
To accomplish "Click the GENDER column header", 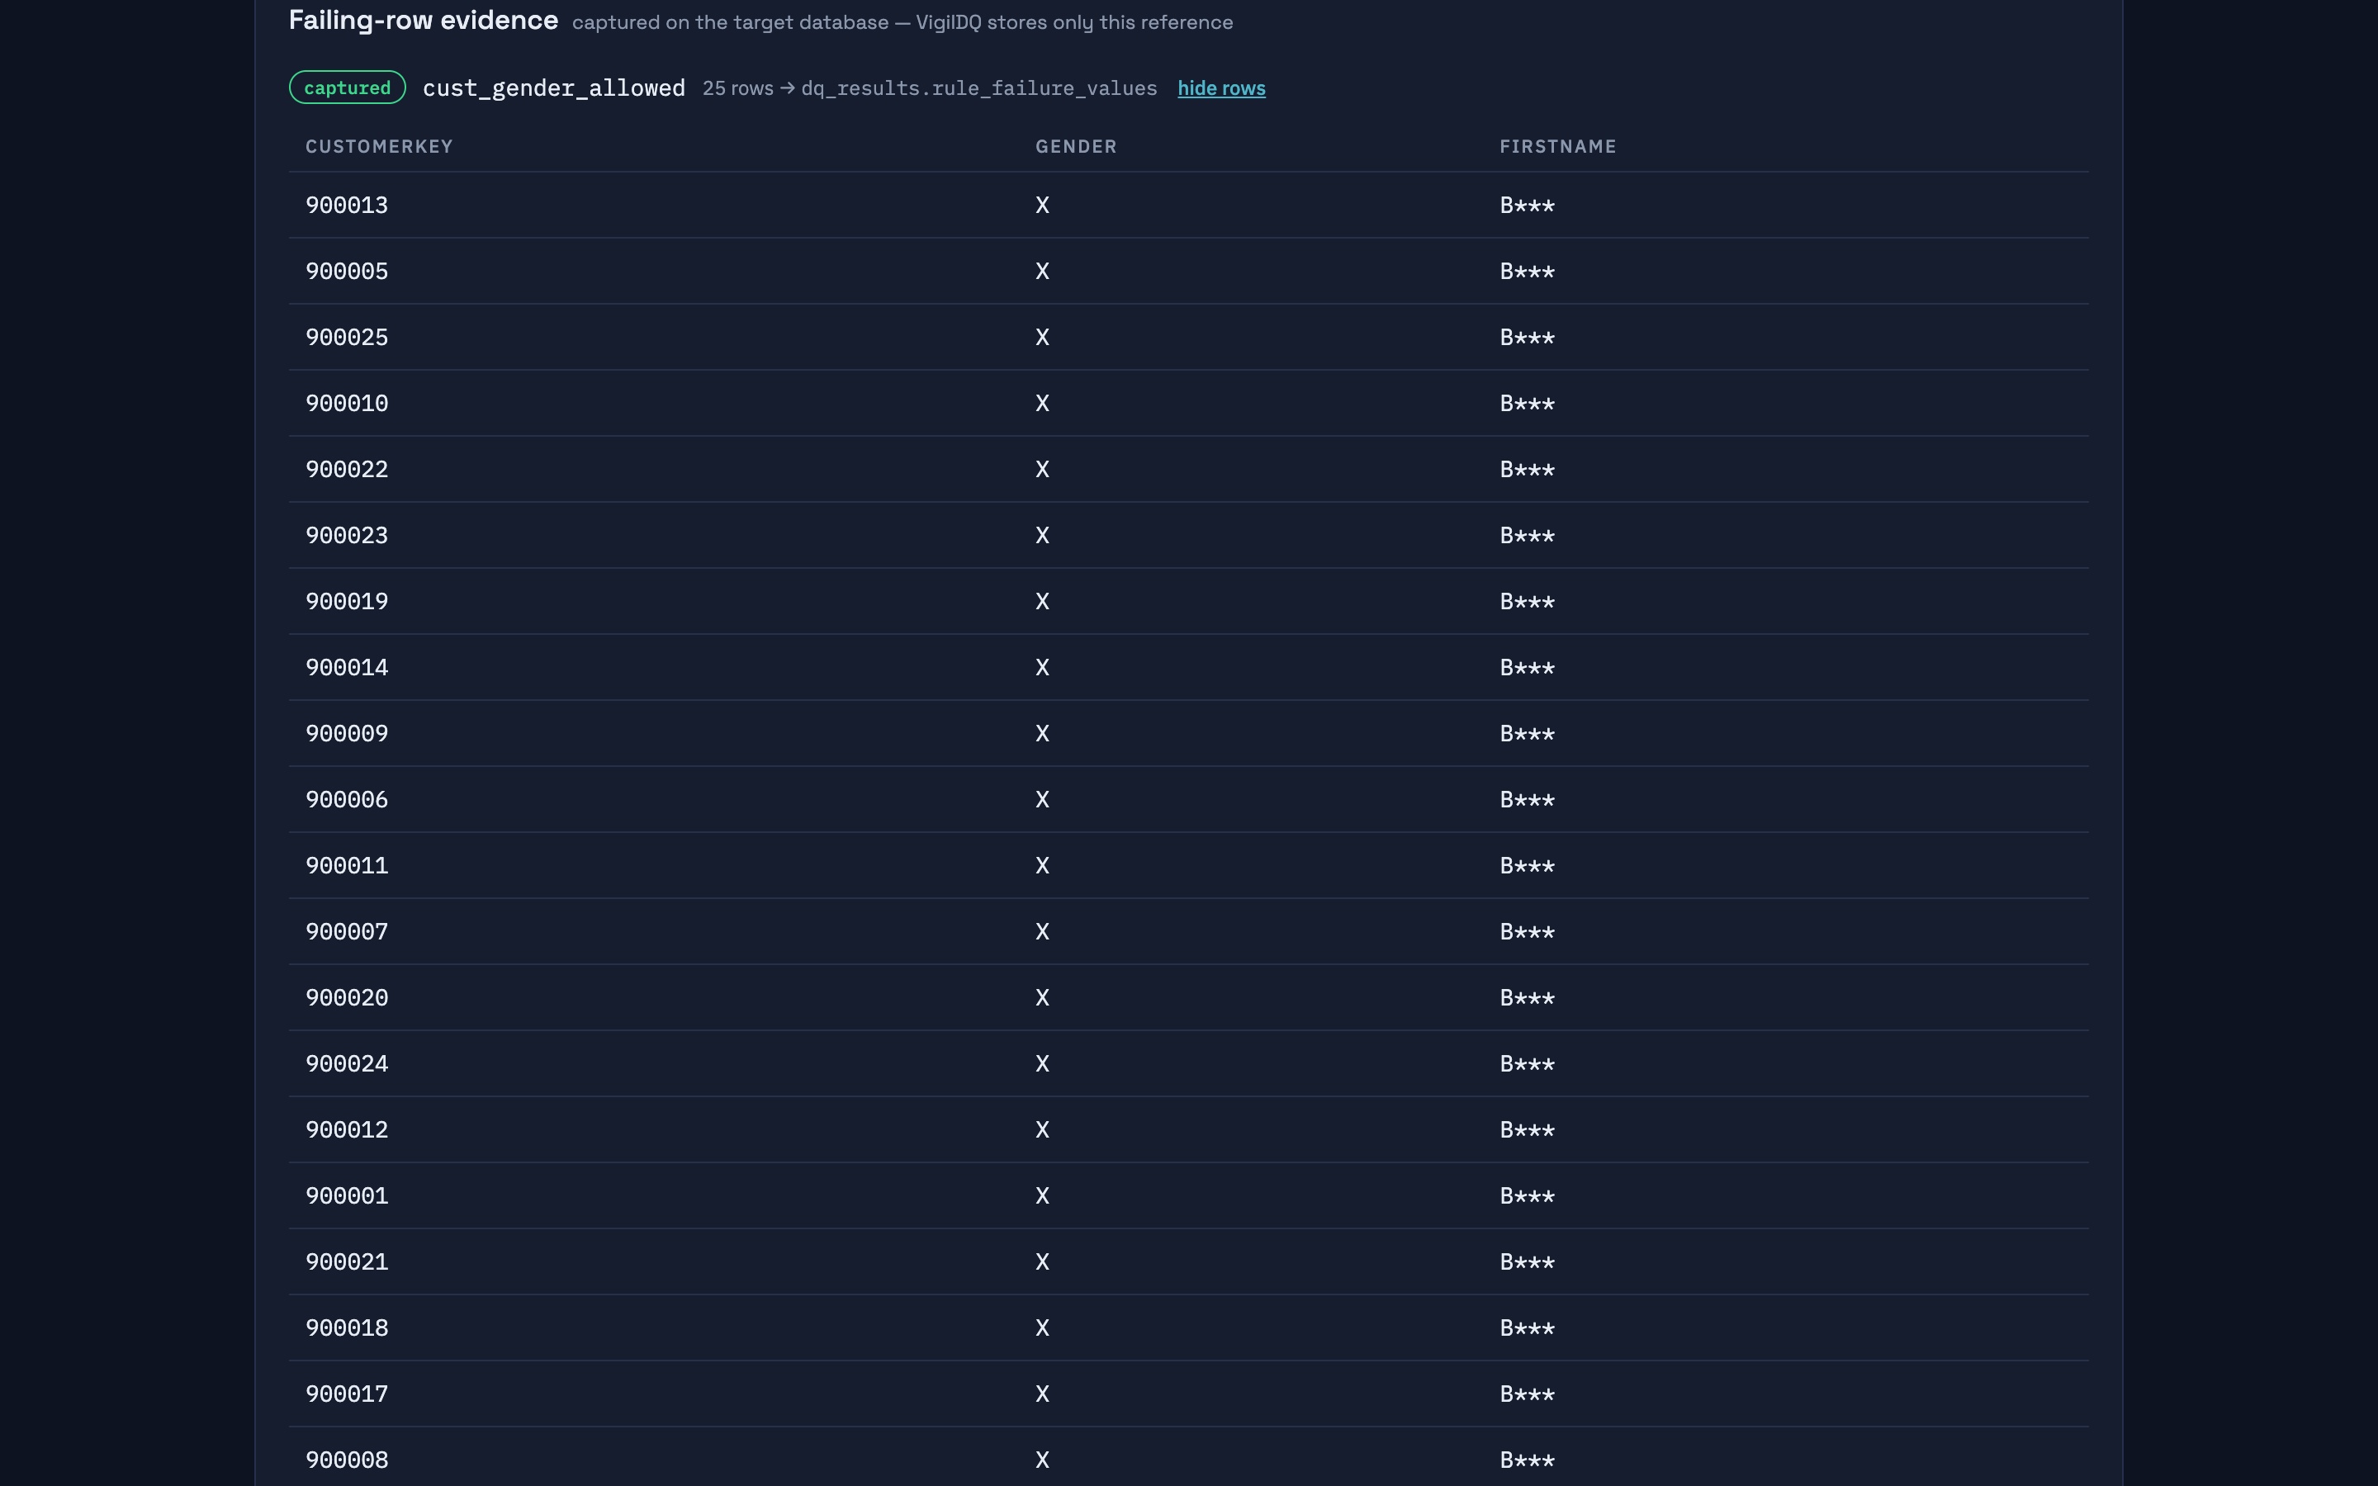I will [x=1076, y=146].
